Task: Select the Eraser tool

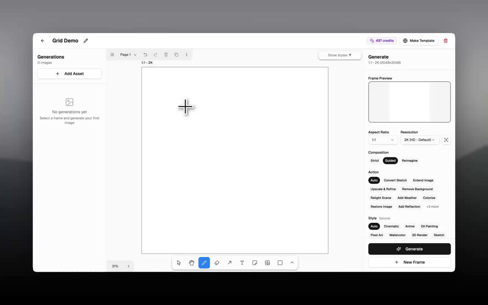Action: coord(217,263)
